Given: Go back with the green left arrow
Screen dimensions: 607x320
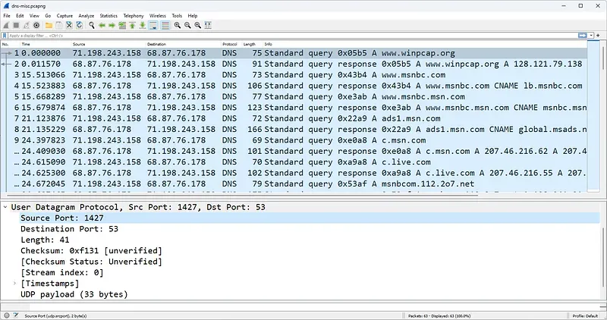Looking at the screenshot, I should (x=102, y=25).
